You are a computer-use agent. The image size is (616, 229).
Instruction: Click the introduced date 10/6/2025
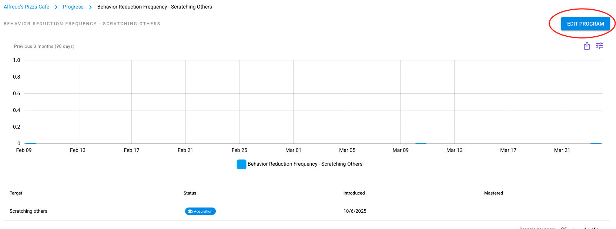click(x=355, y=211)
